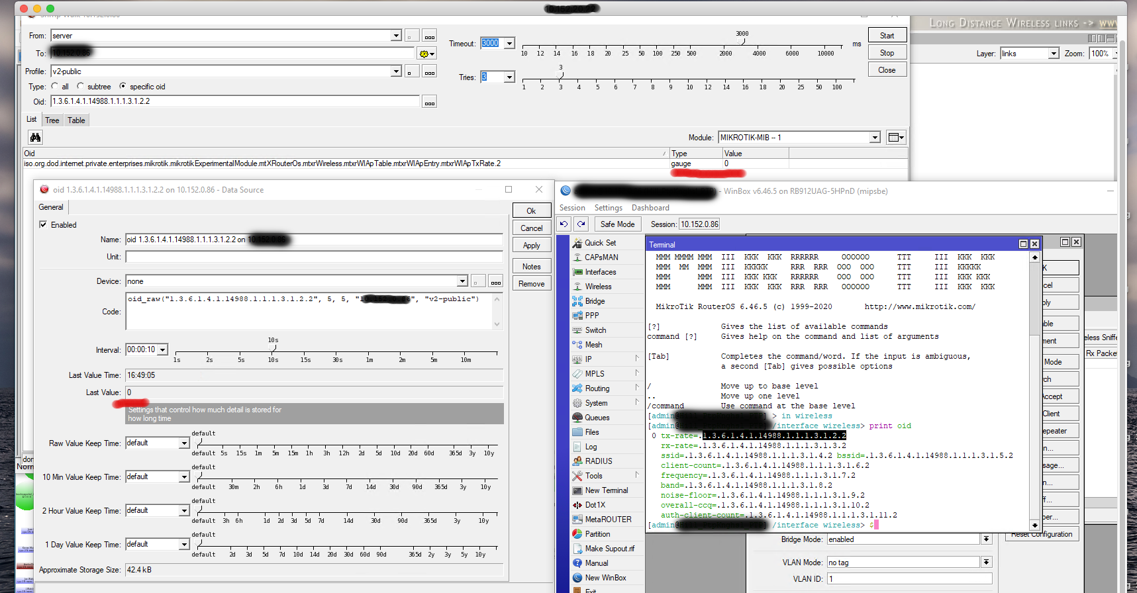
Task: Expand the IP submenu arrow
Action: tap(637, 359)
